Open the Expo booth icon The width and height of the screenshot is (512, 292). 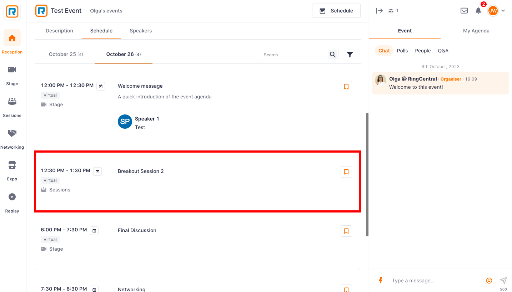click(12, 165)
